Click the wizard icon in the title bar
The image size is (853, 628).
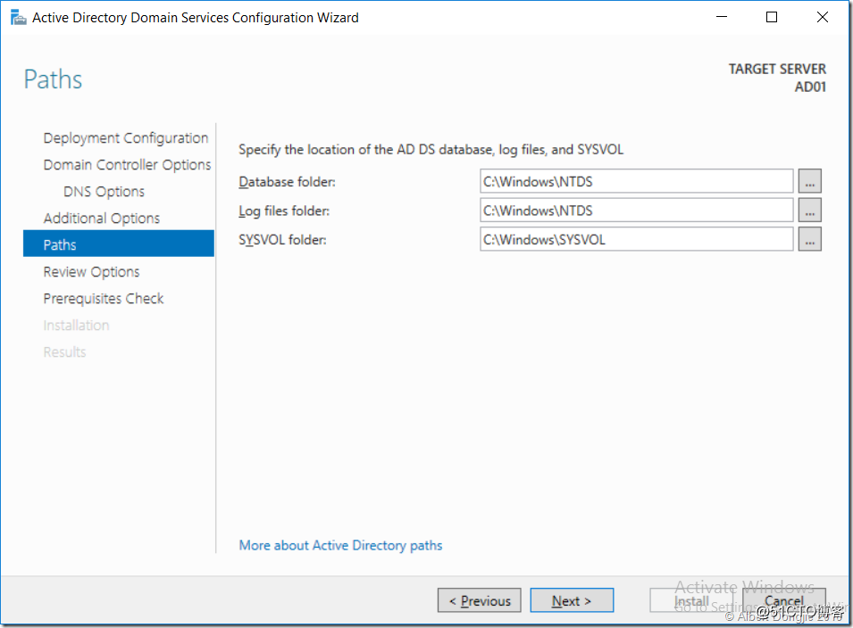18,17
